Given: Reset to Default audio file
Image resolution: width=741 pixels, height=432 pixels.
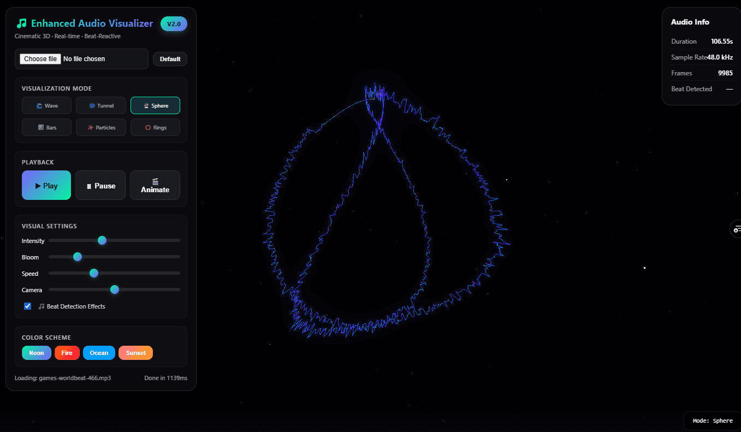Looking at the screenshot, I should tap(170, 58).
